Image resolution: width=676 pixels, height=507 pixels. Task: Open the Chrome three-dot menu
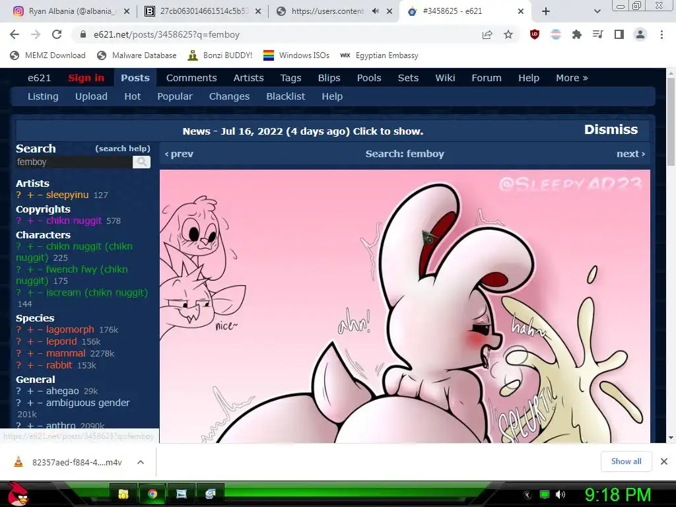point(661,34)
